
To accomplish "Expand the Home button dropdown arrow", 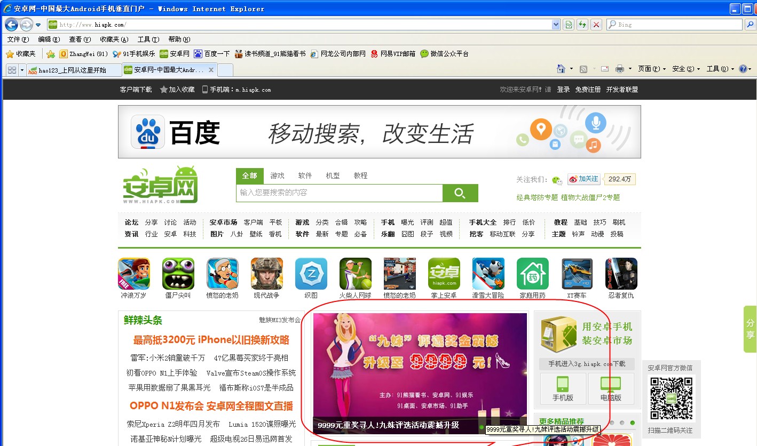I will pos(571,69).
